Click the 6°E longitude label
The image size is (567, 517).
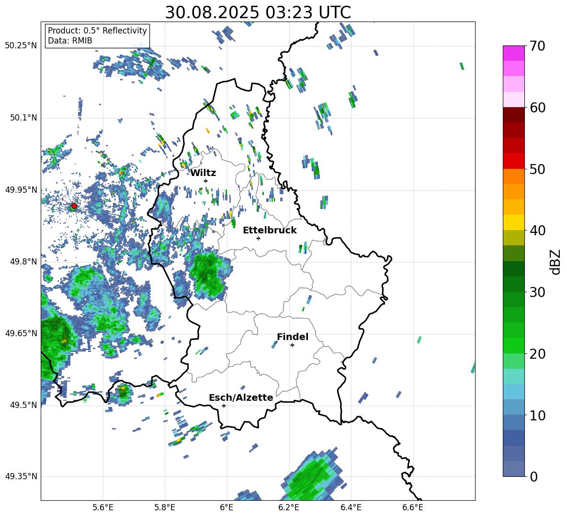point(227,507)
